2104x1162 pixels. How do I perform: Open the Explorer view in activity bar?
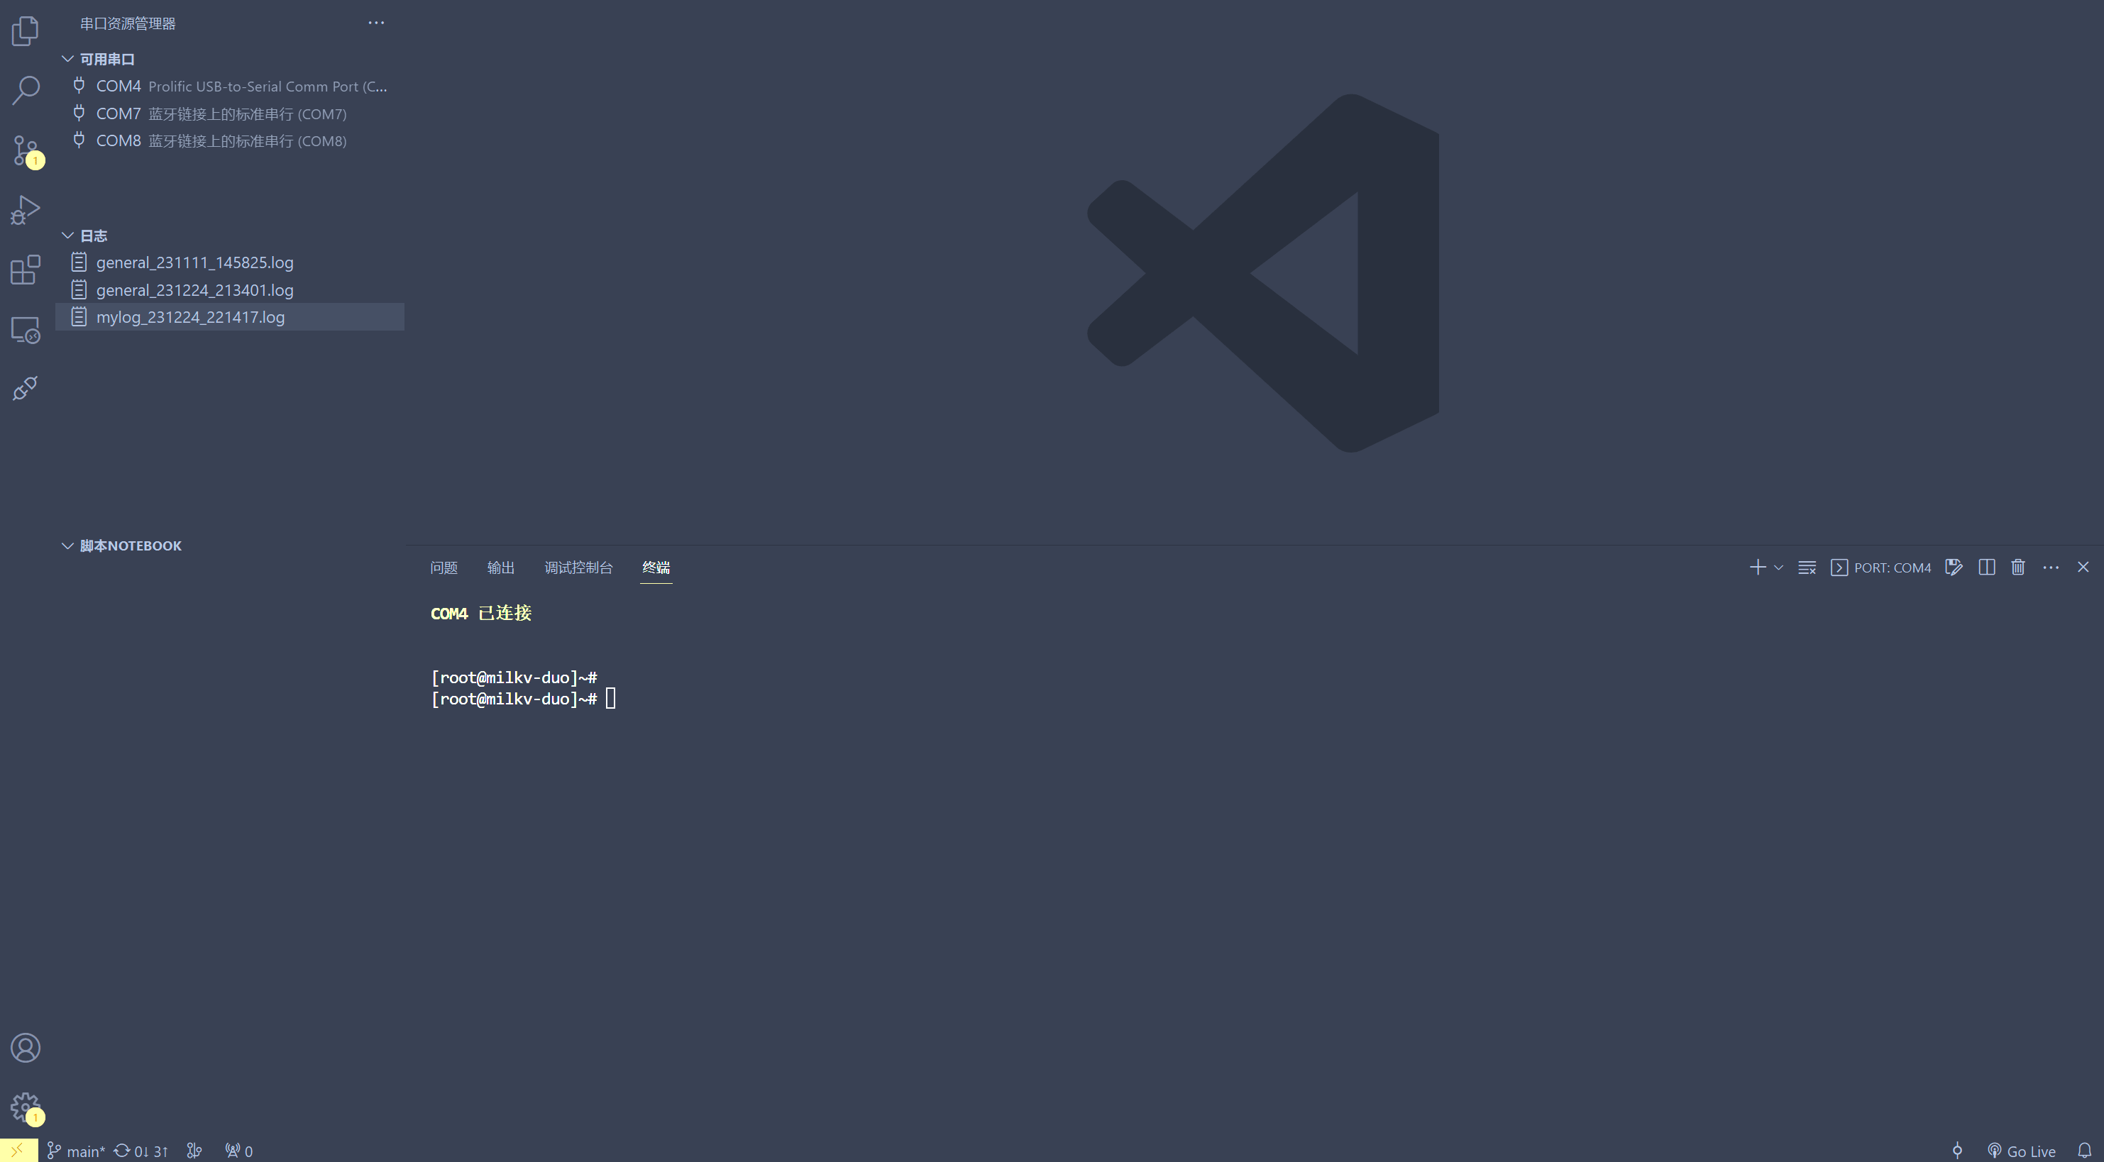26,32
